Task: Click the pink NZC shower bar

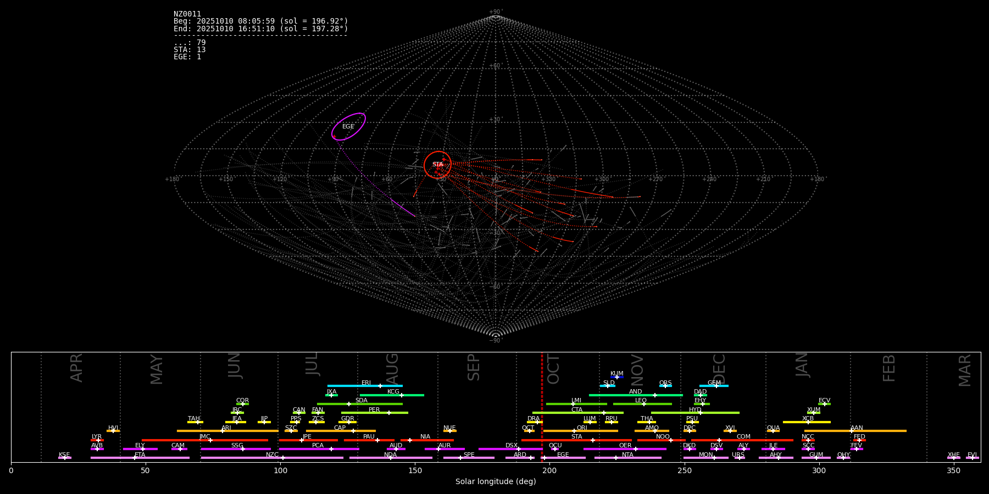Action: [272, 458]
